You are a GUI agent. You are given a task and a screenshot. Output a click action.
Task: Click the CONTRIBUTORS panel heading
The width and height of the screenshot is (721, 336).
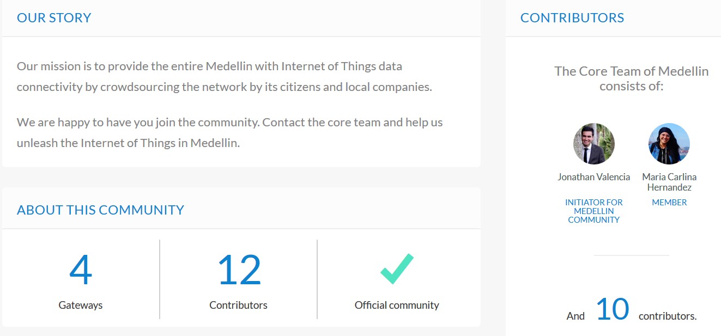click(x=572, y=17)
